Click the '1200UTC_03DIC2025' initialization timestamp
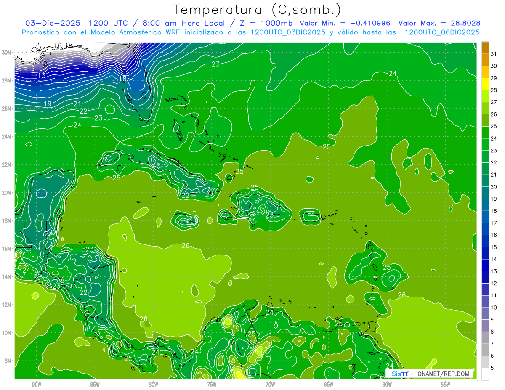The image size is (505, 390). pos(288,32)
